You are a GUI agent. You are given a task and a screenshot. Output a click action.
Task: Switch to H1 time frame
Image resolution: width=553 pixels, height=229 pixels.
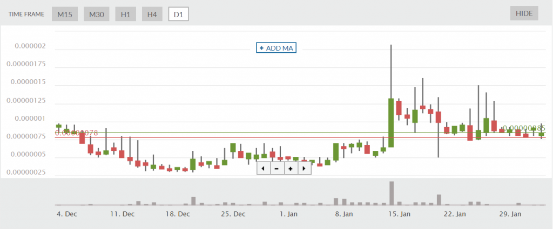coord(125,15)
